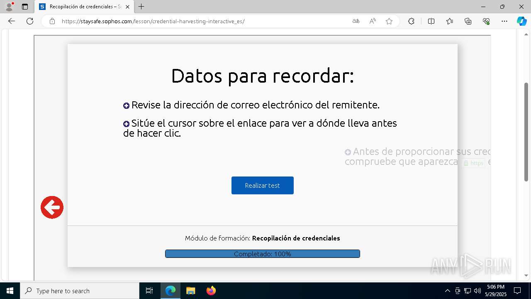Click the bullet icon beside Sitúe el cursor

coord(127,124)
